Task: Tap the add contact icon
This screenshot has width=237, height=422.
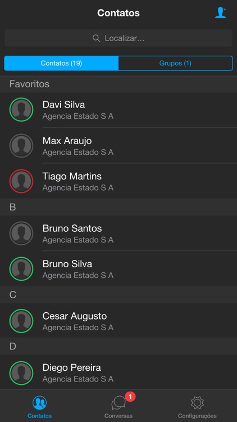Action: coord(220,12)
